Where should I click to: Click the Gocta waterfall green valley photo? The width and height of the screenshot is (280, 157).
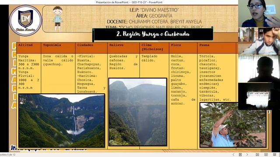[62, 120]
